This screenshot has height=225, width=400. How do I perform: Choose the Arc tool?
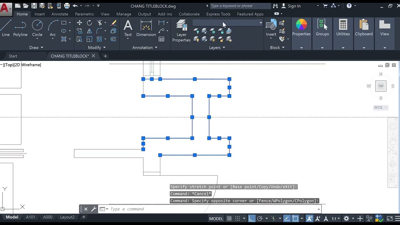click(x=53, y=28)
